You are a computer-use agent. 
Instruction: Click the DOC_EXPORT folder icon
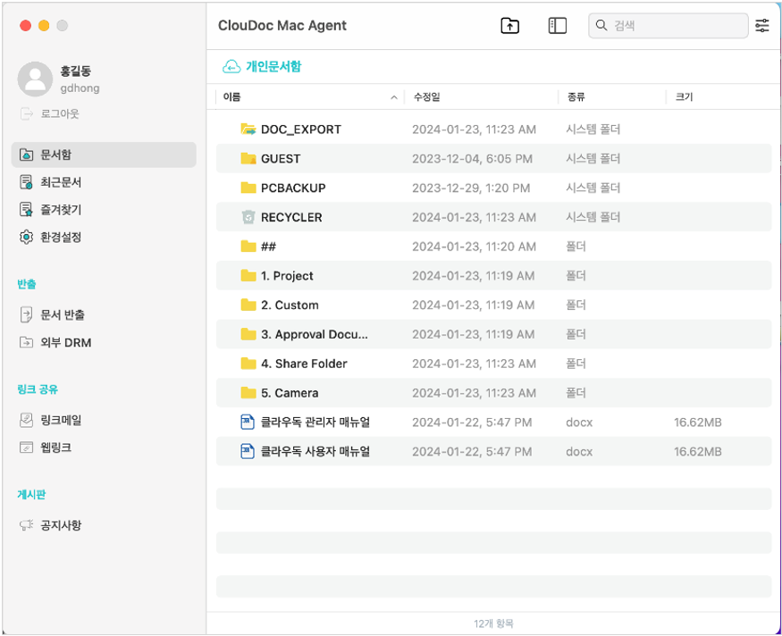pos(248,130)
